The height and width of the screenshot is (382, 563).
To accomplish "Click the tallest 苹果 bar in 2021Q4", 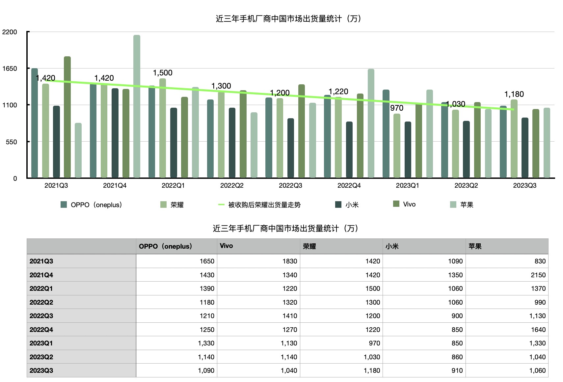I will 137,106.
